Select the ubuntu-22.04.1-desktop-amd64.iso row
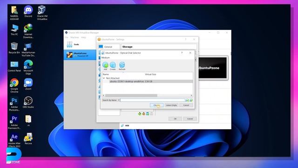The width and height of the screenshot is (298, 168). (x=148, y=81)
